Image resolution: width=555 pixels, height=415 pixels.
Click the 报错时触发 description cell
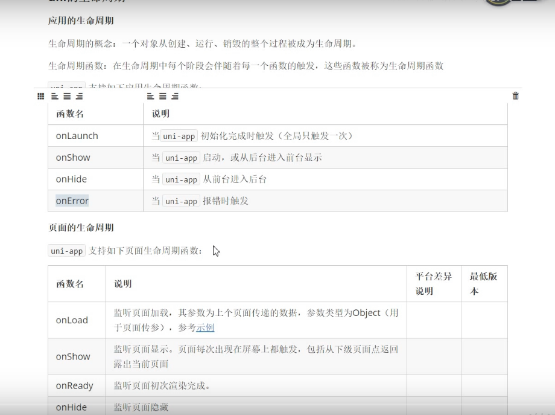coord(325,201)
